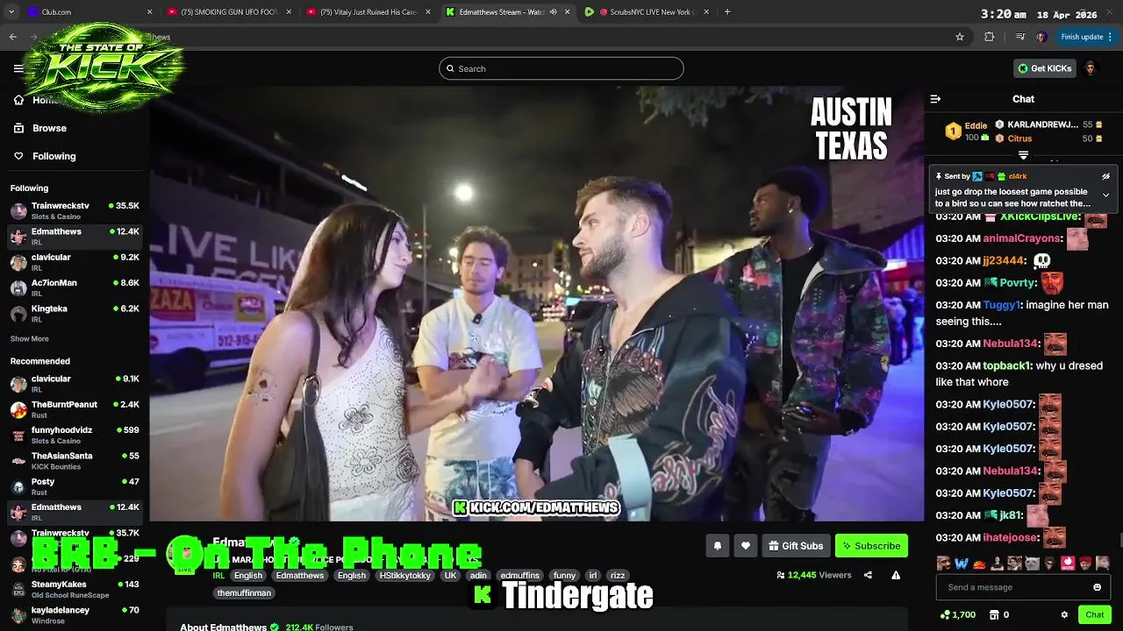Open the recommended channel funnyhoodvidz
The image size is (1123, 631).
click(x=75, y=435)
